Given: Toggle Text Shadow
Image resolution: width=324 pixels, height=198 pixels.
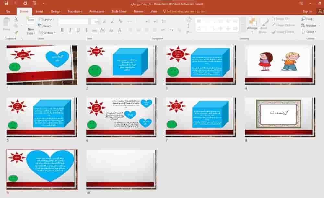Looking at the screenshot, I should click(87, 30).
